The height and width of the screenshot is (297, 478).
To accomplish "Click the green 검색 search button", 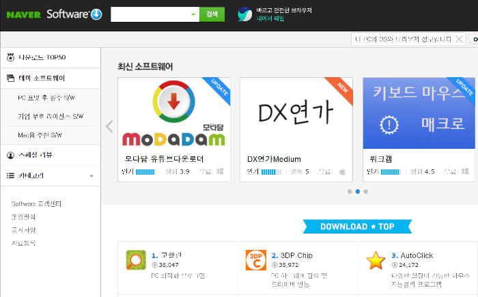I will point(212,14).
